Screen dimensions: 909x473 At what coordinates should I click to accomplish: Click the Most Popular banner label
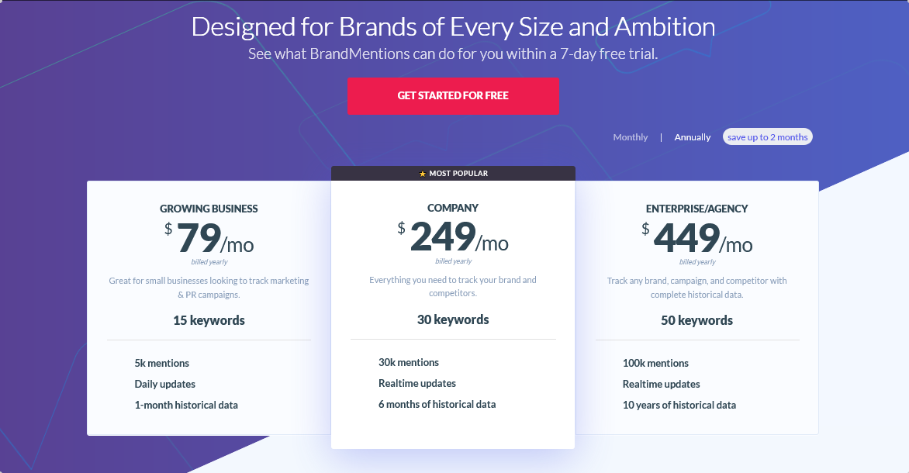[x=458, y=174]
